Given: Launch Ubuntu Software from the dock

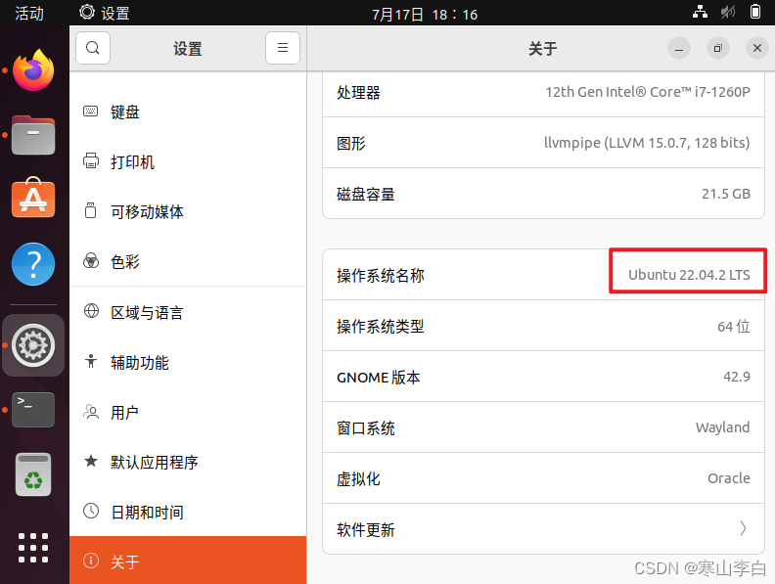Looking at the screenshot, I should pos(33,198).
